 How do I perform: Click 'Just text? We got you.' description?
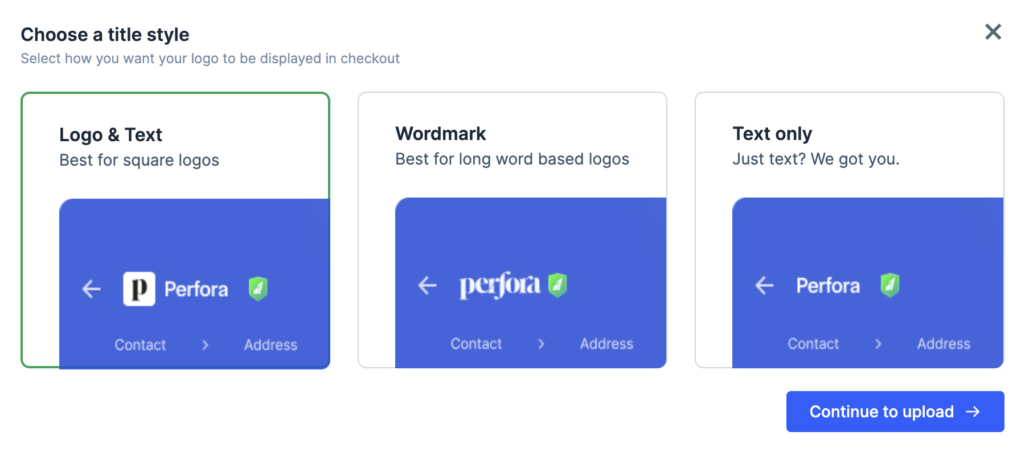click(816, 159)
